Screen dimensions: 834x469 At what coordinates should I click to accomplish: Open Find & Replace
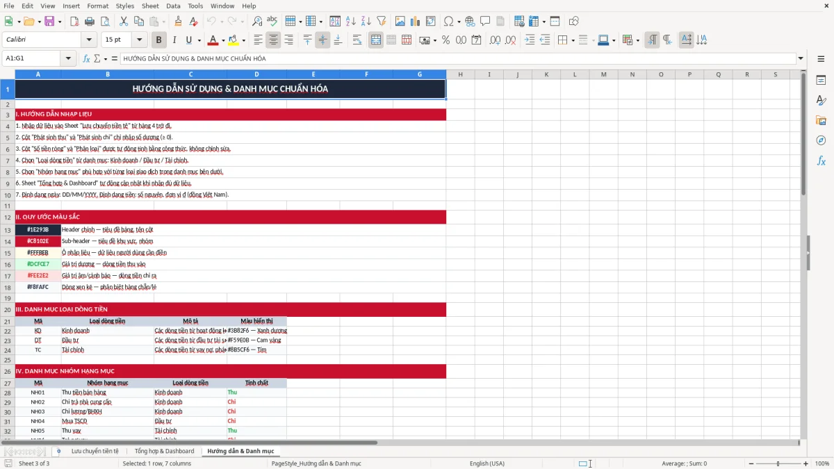[257, 22]
